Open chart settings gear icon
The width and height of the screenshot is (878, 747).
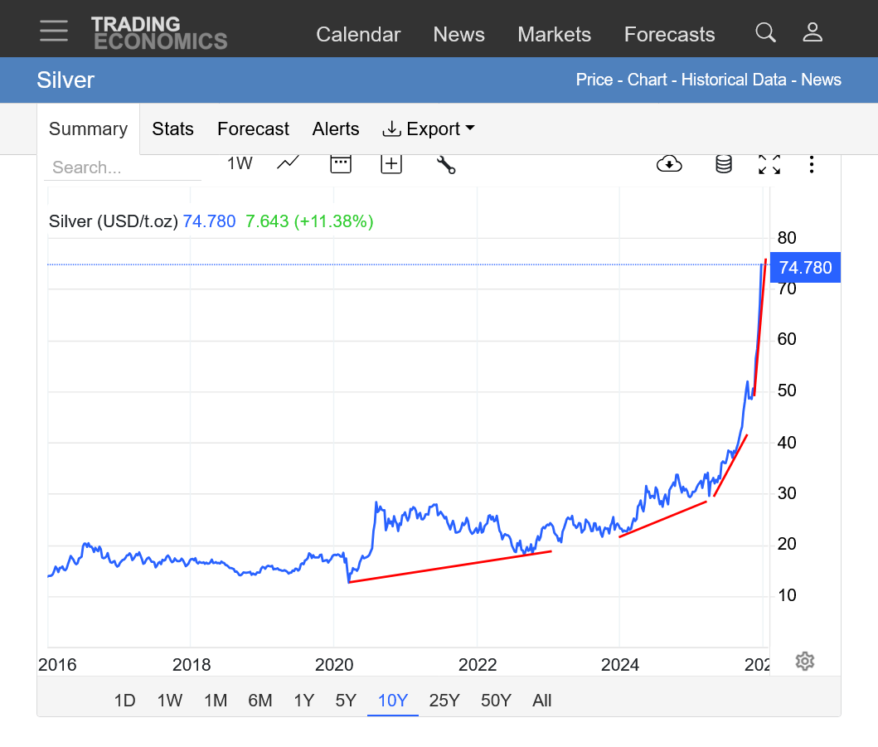point(804,661)
